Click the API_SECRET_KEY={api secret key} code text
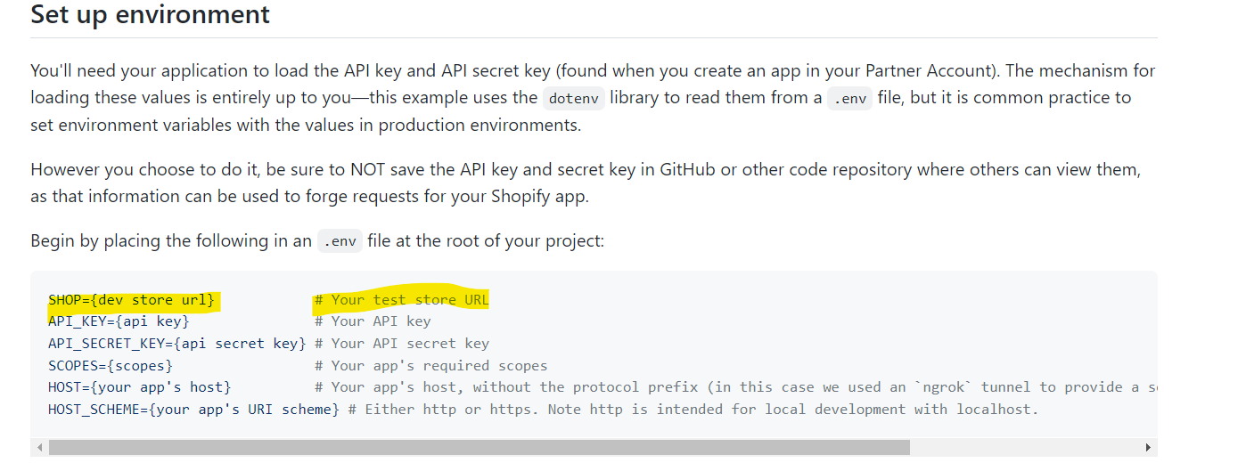Screen dimensions: 1246x463 [x=176, y=344]
